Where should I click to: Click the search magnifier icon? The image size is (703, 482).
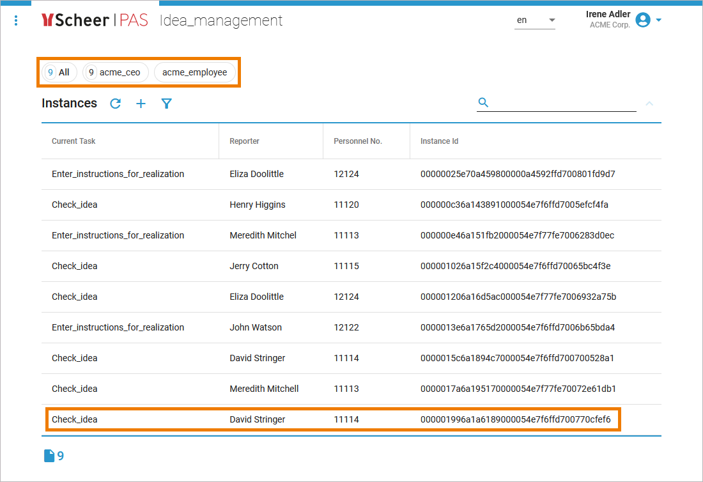tap(483, 102)
